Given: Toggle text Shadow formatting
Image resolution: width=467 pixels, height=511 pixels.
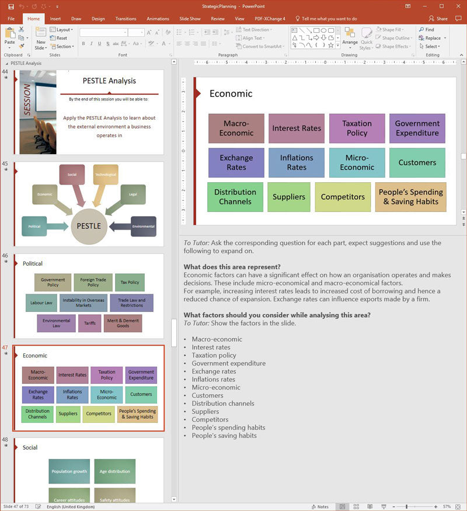Looking at the screenshot, I should 107,43.
